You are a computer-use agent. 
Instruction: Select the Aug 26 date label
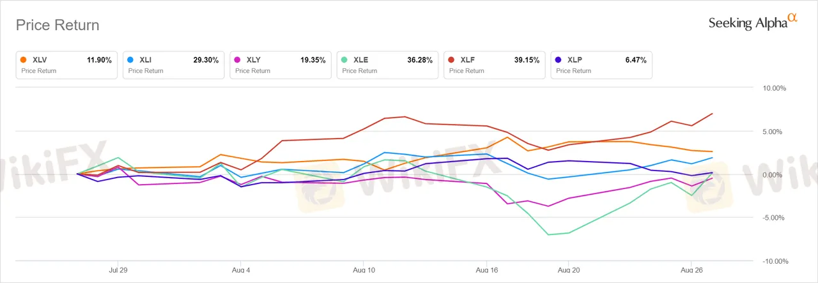(x=691, y=270)
